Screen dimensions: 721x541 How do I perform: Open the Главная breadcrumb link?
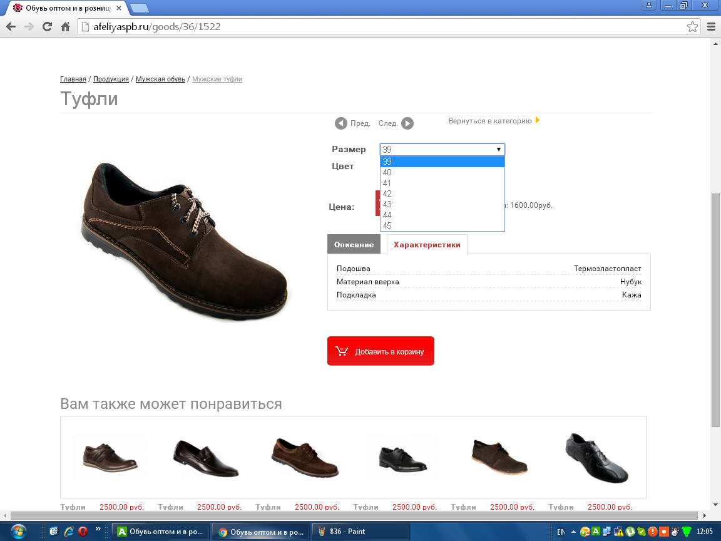(73, 79)
